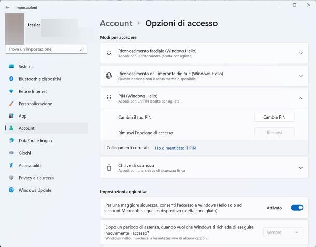316x247 pixels.
Task: Open Windows Update page
Action: [x=47, y=190]
